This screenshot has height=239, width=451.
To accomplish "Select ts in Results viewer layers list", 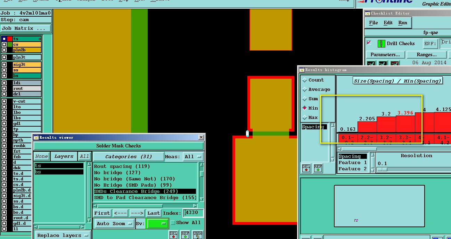I will click(59, 166).
